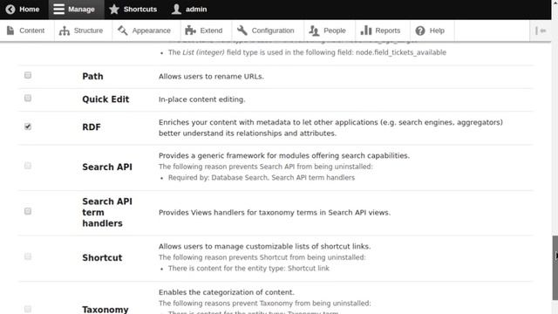Click 'Enables the categorization of content.' text
This screenshot has height=314, width=558.
coord(227,292)
